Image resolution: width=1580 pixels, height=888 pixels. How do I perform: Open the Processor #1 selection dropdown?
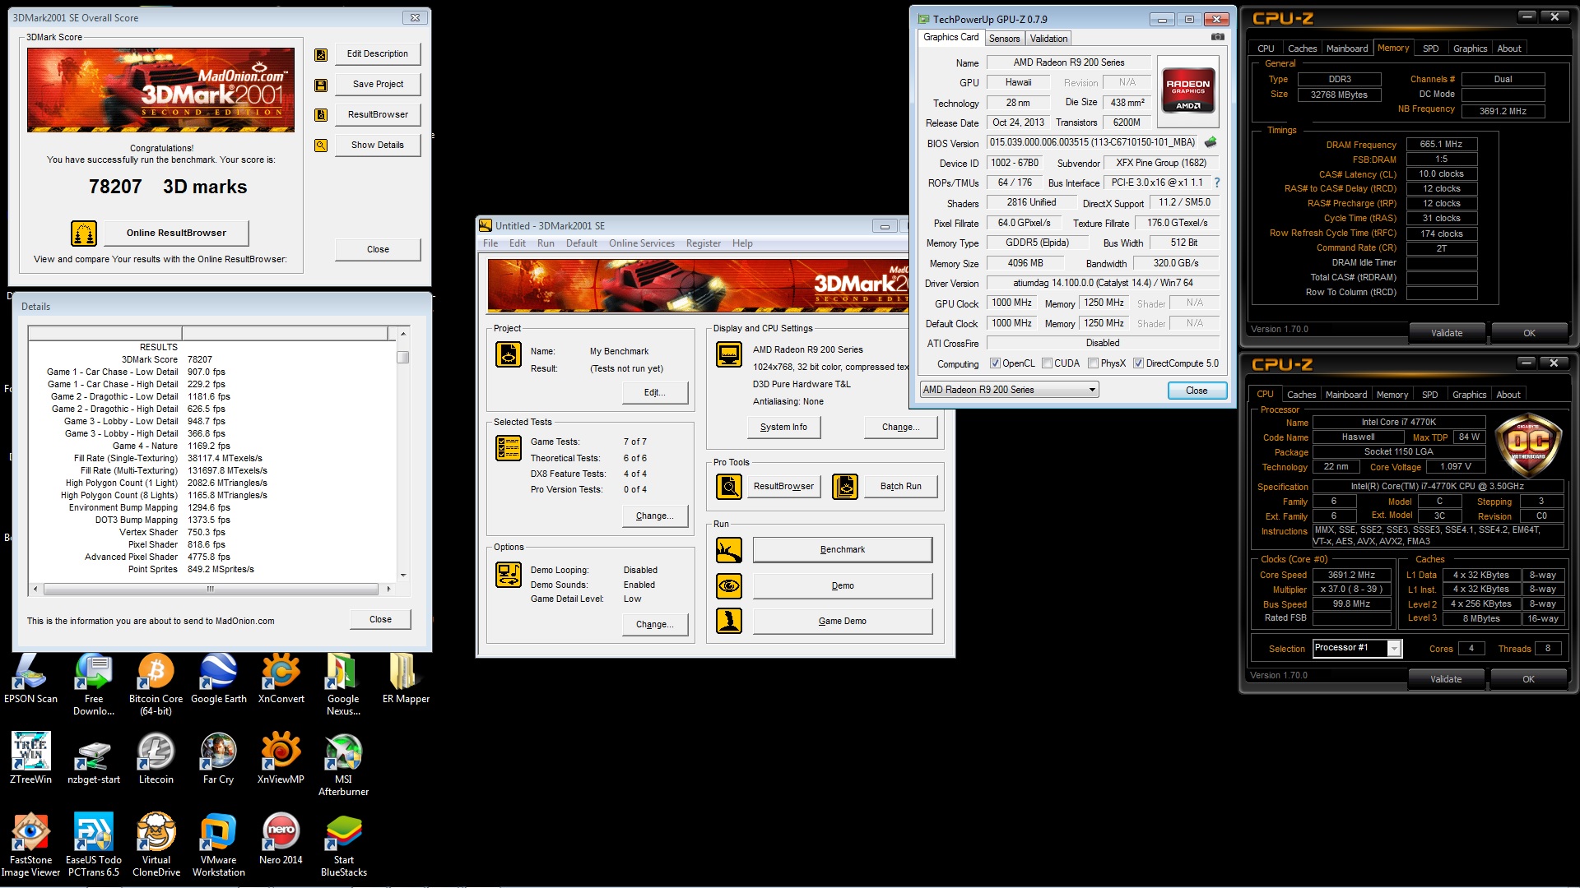[x=1356, y=648]
